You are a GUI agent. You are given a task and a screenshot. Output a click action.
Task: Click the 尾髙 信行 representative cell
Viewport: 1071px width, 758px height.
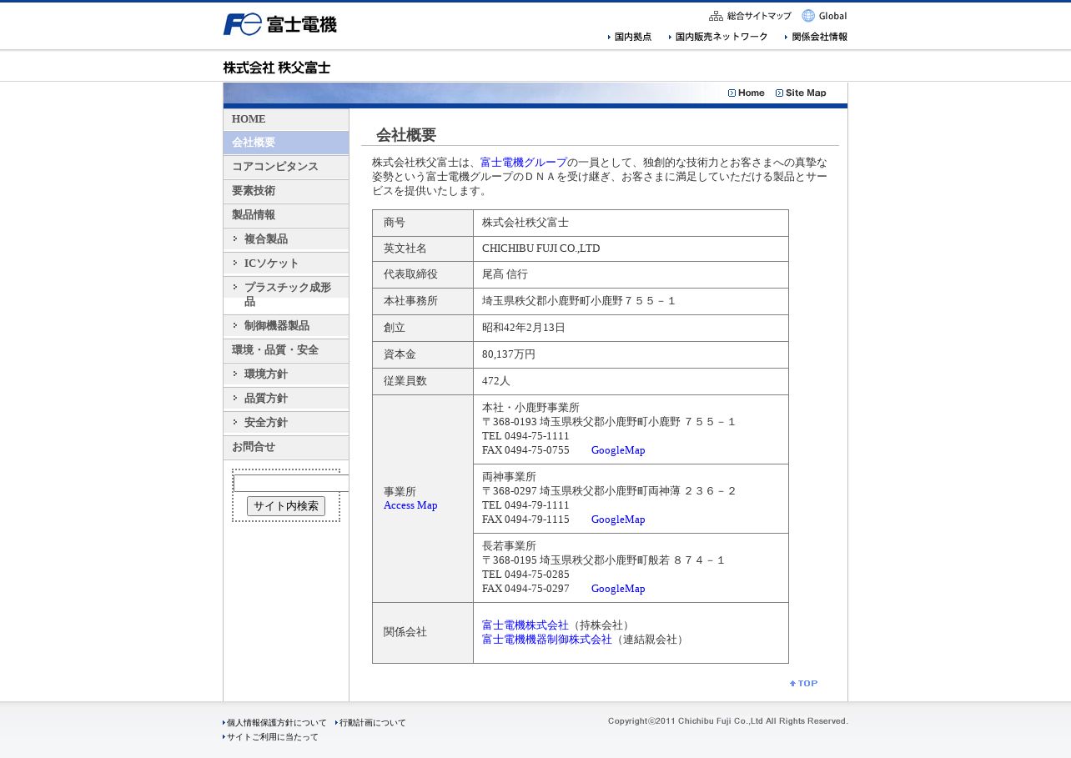click(x=631, y=274)
